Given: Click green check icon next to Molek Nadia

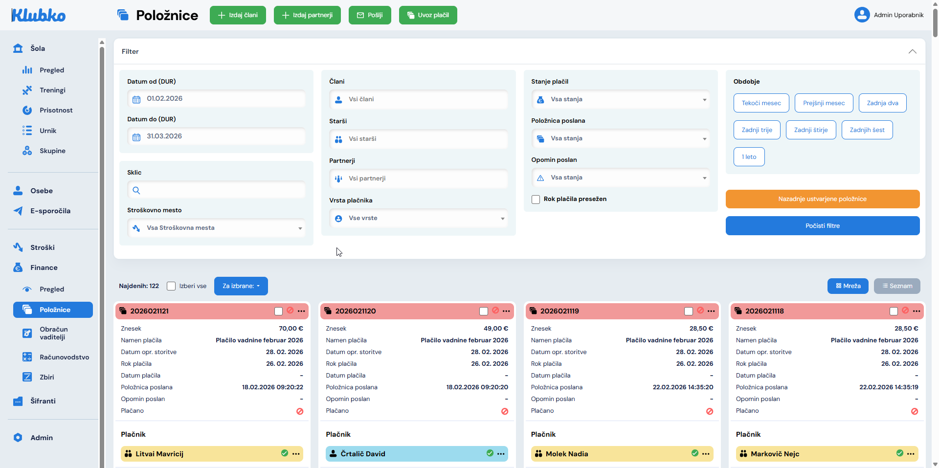Looking at the screenshot, I should (x=694, y=453).
